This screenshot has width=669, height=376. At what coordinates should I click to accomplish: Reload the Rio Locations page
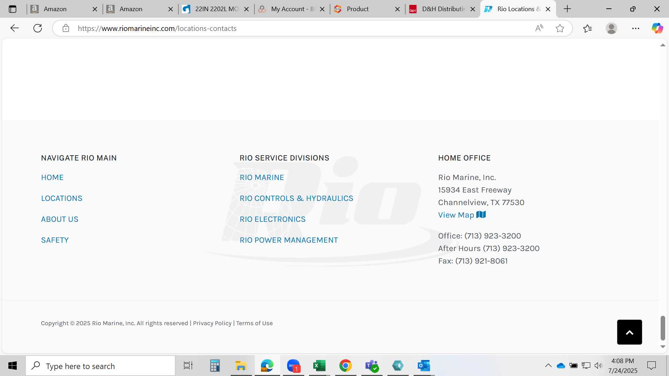(38, 28)
